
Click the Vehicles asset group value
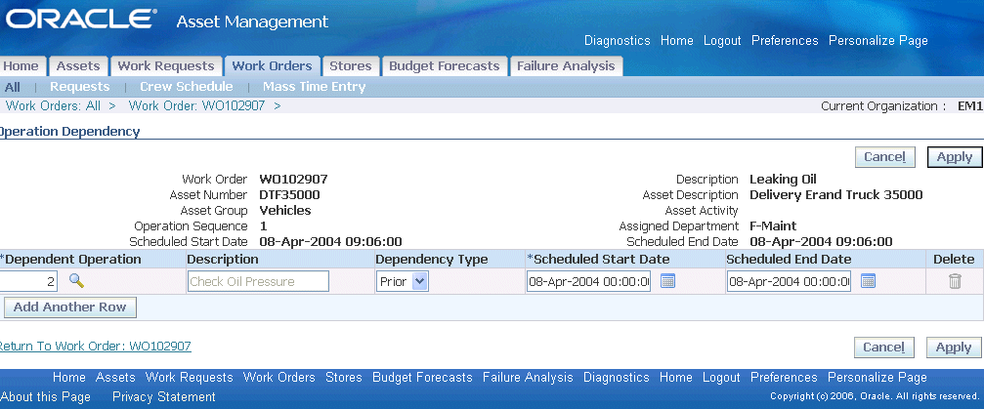285,210
